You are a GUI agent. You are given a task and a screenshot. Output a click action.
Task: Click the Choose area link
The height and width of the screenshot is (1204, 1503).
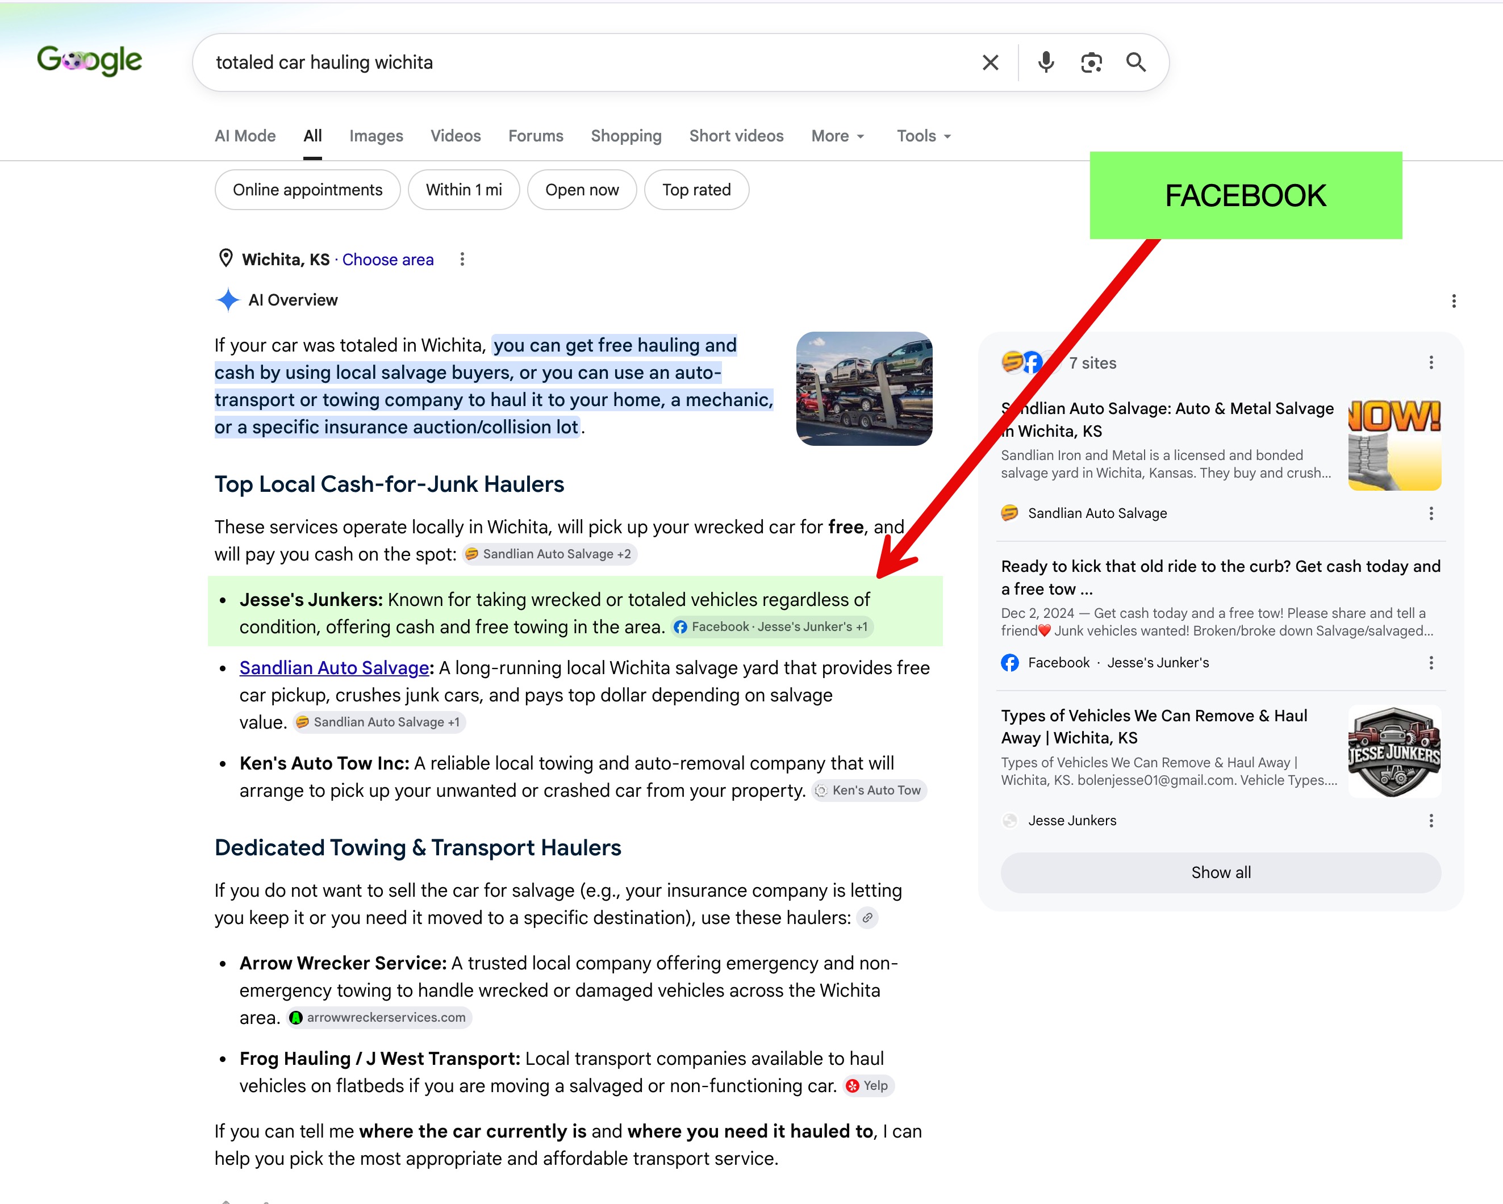[x=387, y=260]
